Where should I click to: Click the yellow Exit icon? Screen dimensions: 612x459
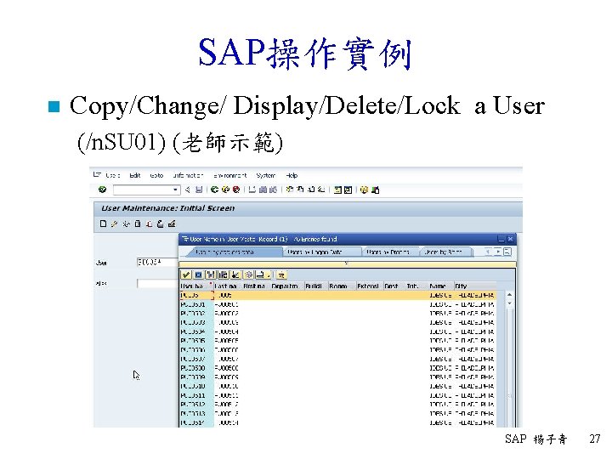pyautogui.click(x=225, y=190)
